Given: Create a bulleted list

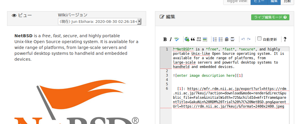Looking at the screenshot, I should (221, 39).
